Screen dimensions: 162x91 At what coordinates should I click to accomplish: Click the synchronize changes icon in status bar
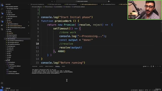(x=9, y=90)
